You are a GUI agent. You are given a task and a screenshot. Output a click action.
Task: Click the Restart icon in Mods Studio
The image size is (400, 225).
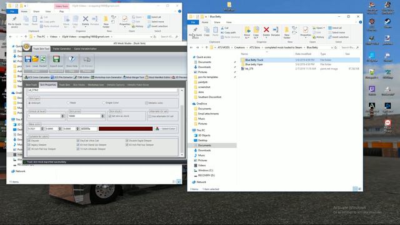point(43,59)
